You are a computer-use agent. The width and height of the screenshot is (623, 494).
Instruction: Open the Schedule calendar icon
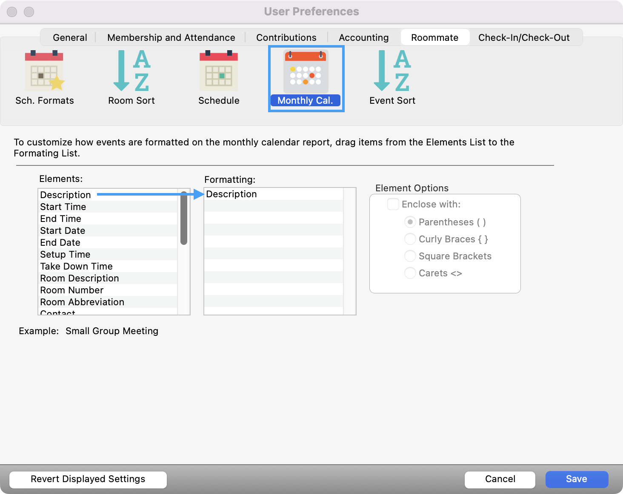point(219,77)
